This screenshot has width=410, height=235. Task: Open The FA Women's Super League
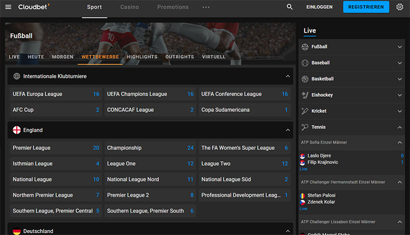(244, 148)
